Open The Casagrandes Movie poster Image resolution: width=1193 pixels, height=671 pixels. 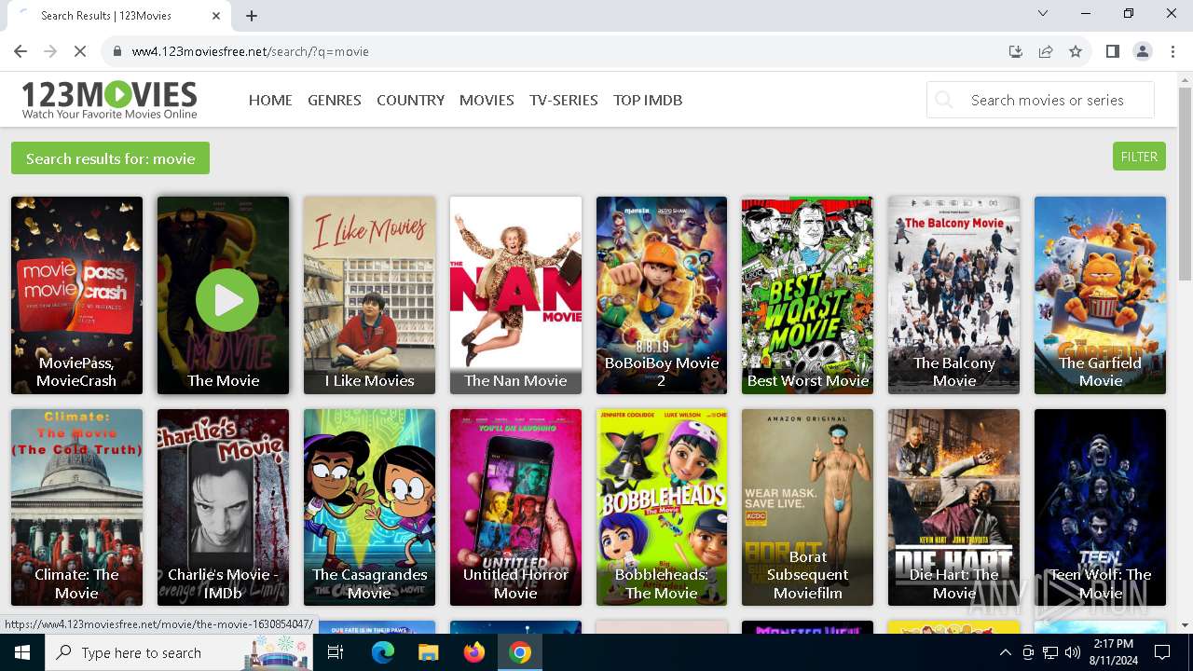coord(369,508)
